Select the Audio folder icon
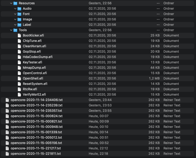196x158 pixels. [19, 9]
